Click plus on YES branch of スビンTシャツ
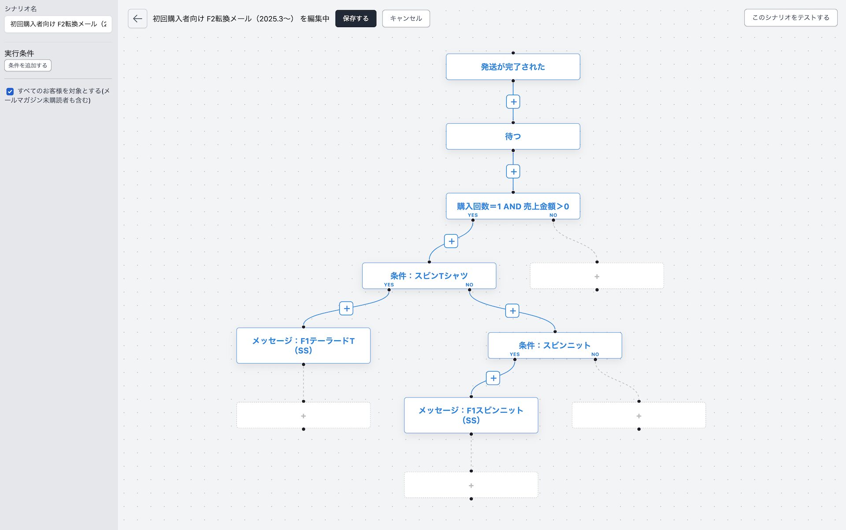This screenshot has height=530, width=846. pos(347,309)
